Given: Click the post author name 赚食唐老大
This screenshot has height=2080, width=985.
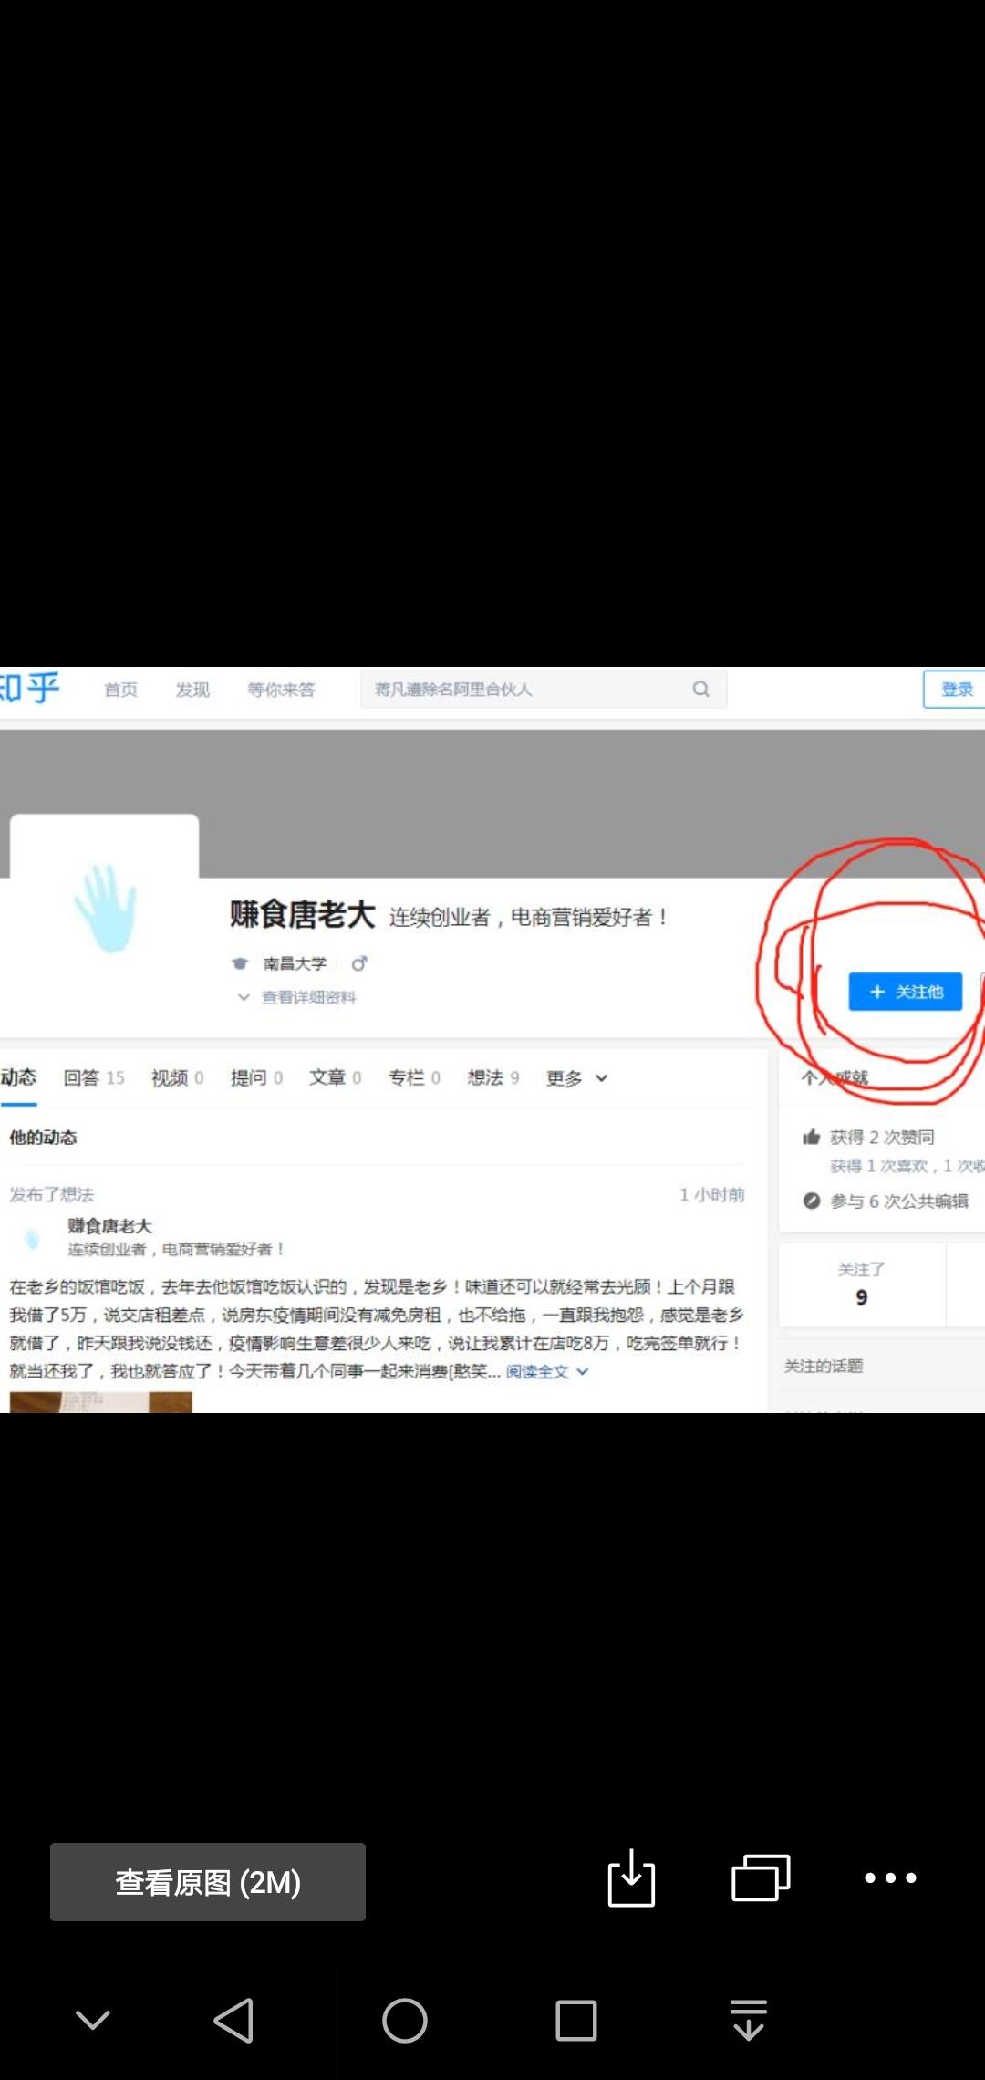Looking at the screenshot, I should [109, 1226].
